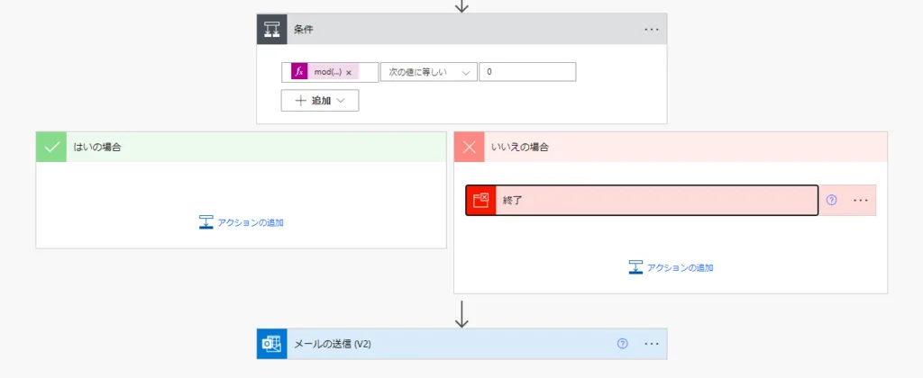Select the いいえの場合 branch header
Screen dimensions: 923x378
coord(685,147)
